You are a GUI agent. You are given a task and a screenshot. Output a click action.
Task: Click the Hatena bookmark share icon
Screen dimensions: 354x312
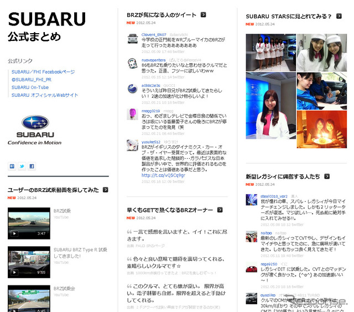[x=12, y=167]
